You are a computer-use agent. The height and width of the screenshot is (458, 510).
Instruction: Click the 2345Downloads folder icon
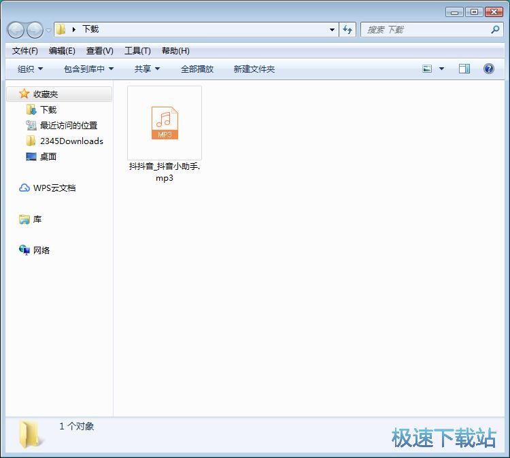tap(31, 141)
